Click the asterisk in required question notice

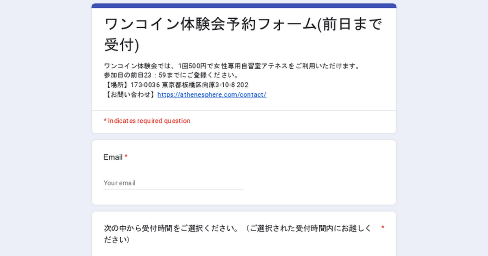[x=105, y=121]
